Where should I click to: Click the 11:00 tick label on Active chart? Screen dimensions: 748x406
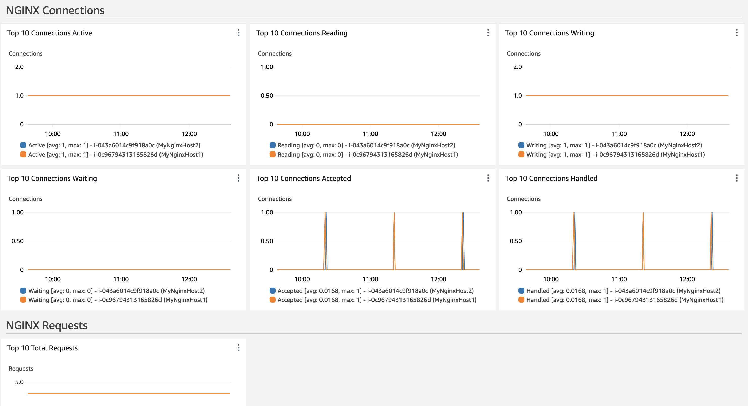click(121, 134)
